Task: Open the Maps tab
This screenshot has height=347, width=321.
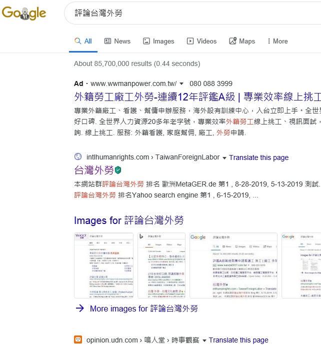Action: pos(242,41)
